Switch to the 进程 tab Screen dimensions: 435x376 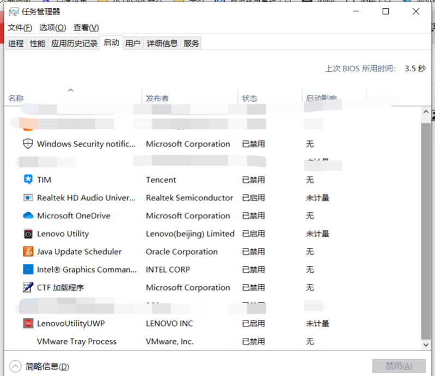(x=16, y=44)
